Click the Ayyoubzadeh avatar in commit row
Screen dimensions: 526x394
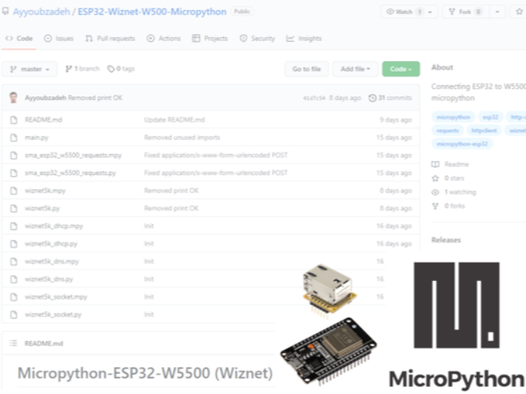(13, 98)
